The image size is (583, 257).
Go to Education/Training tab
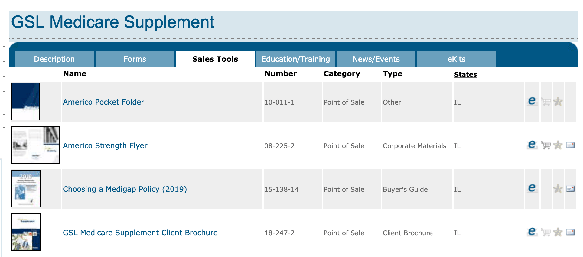pos(296,59)
